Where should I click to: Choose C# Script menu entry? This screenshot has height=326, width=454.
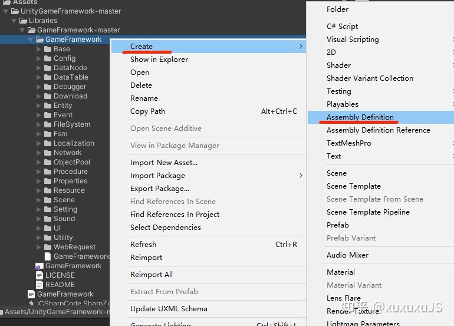(x=342, y=27)
